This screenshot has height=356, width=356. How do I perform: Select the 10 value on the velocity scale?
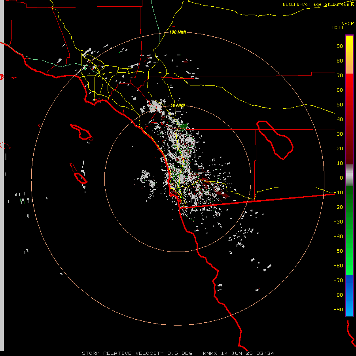(x=340, y=163)
